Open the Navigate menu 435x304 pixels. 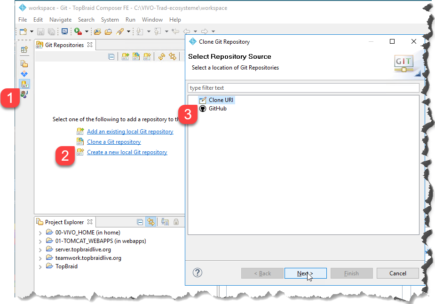(61, 20)
